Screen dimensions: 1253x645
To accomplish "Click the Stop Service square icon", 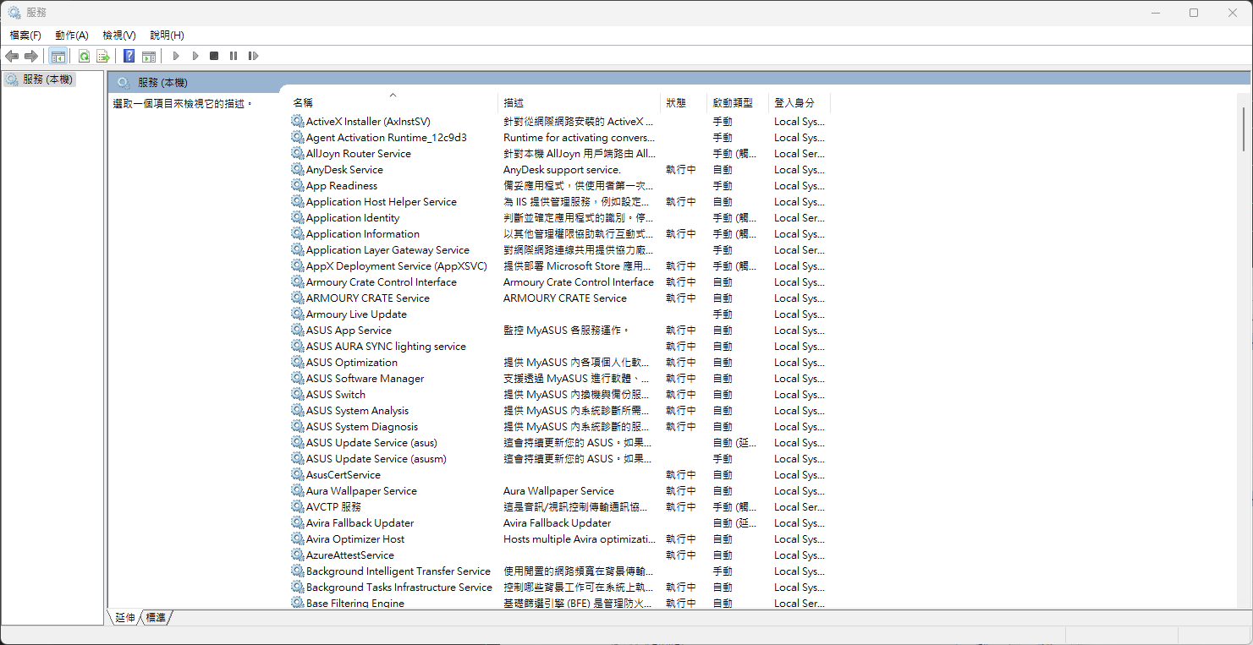I will (x=214, y=56).
